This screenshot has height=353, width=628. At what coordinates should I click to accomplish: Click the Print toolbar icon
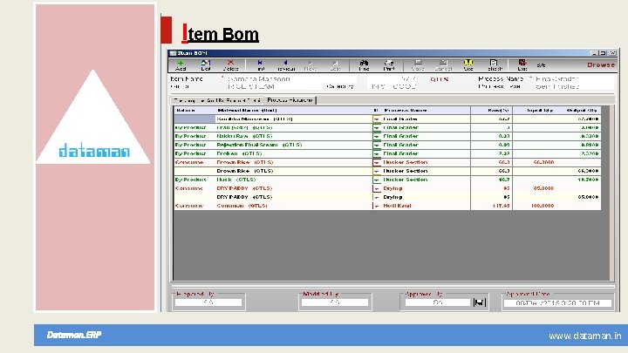tap(389, 63)
